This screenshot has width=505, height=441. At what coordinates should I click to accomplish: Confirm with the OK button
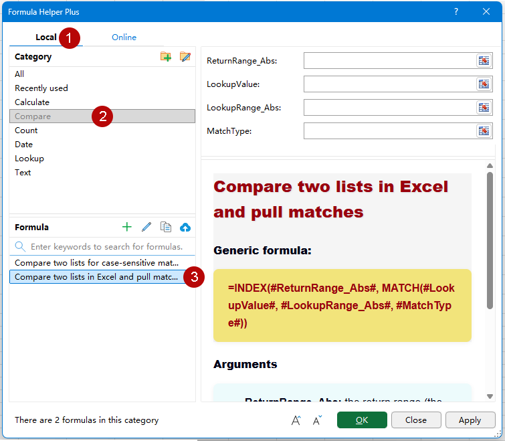pyautogui.click(x=362, y=420)
